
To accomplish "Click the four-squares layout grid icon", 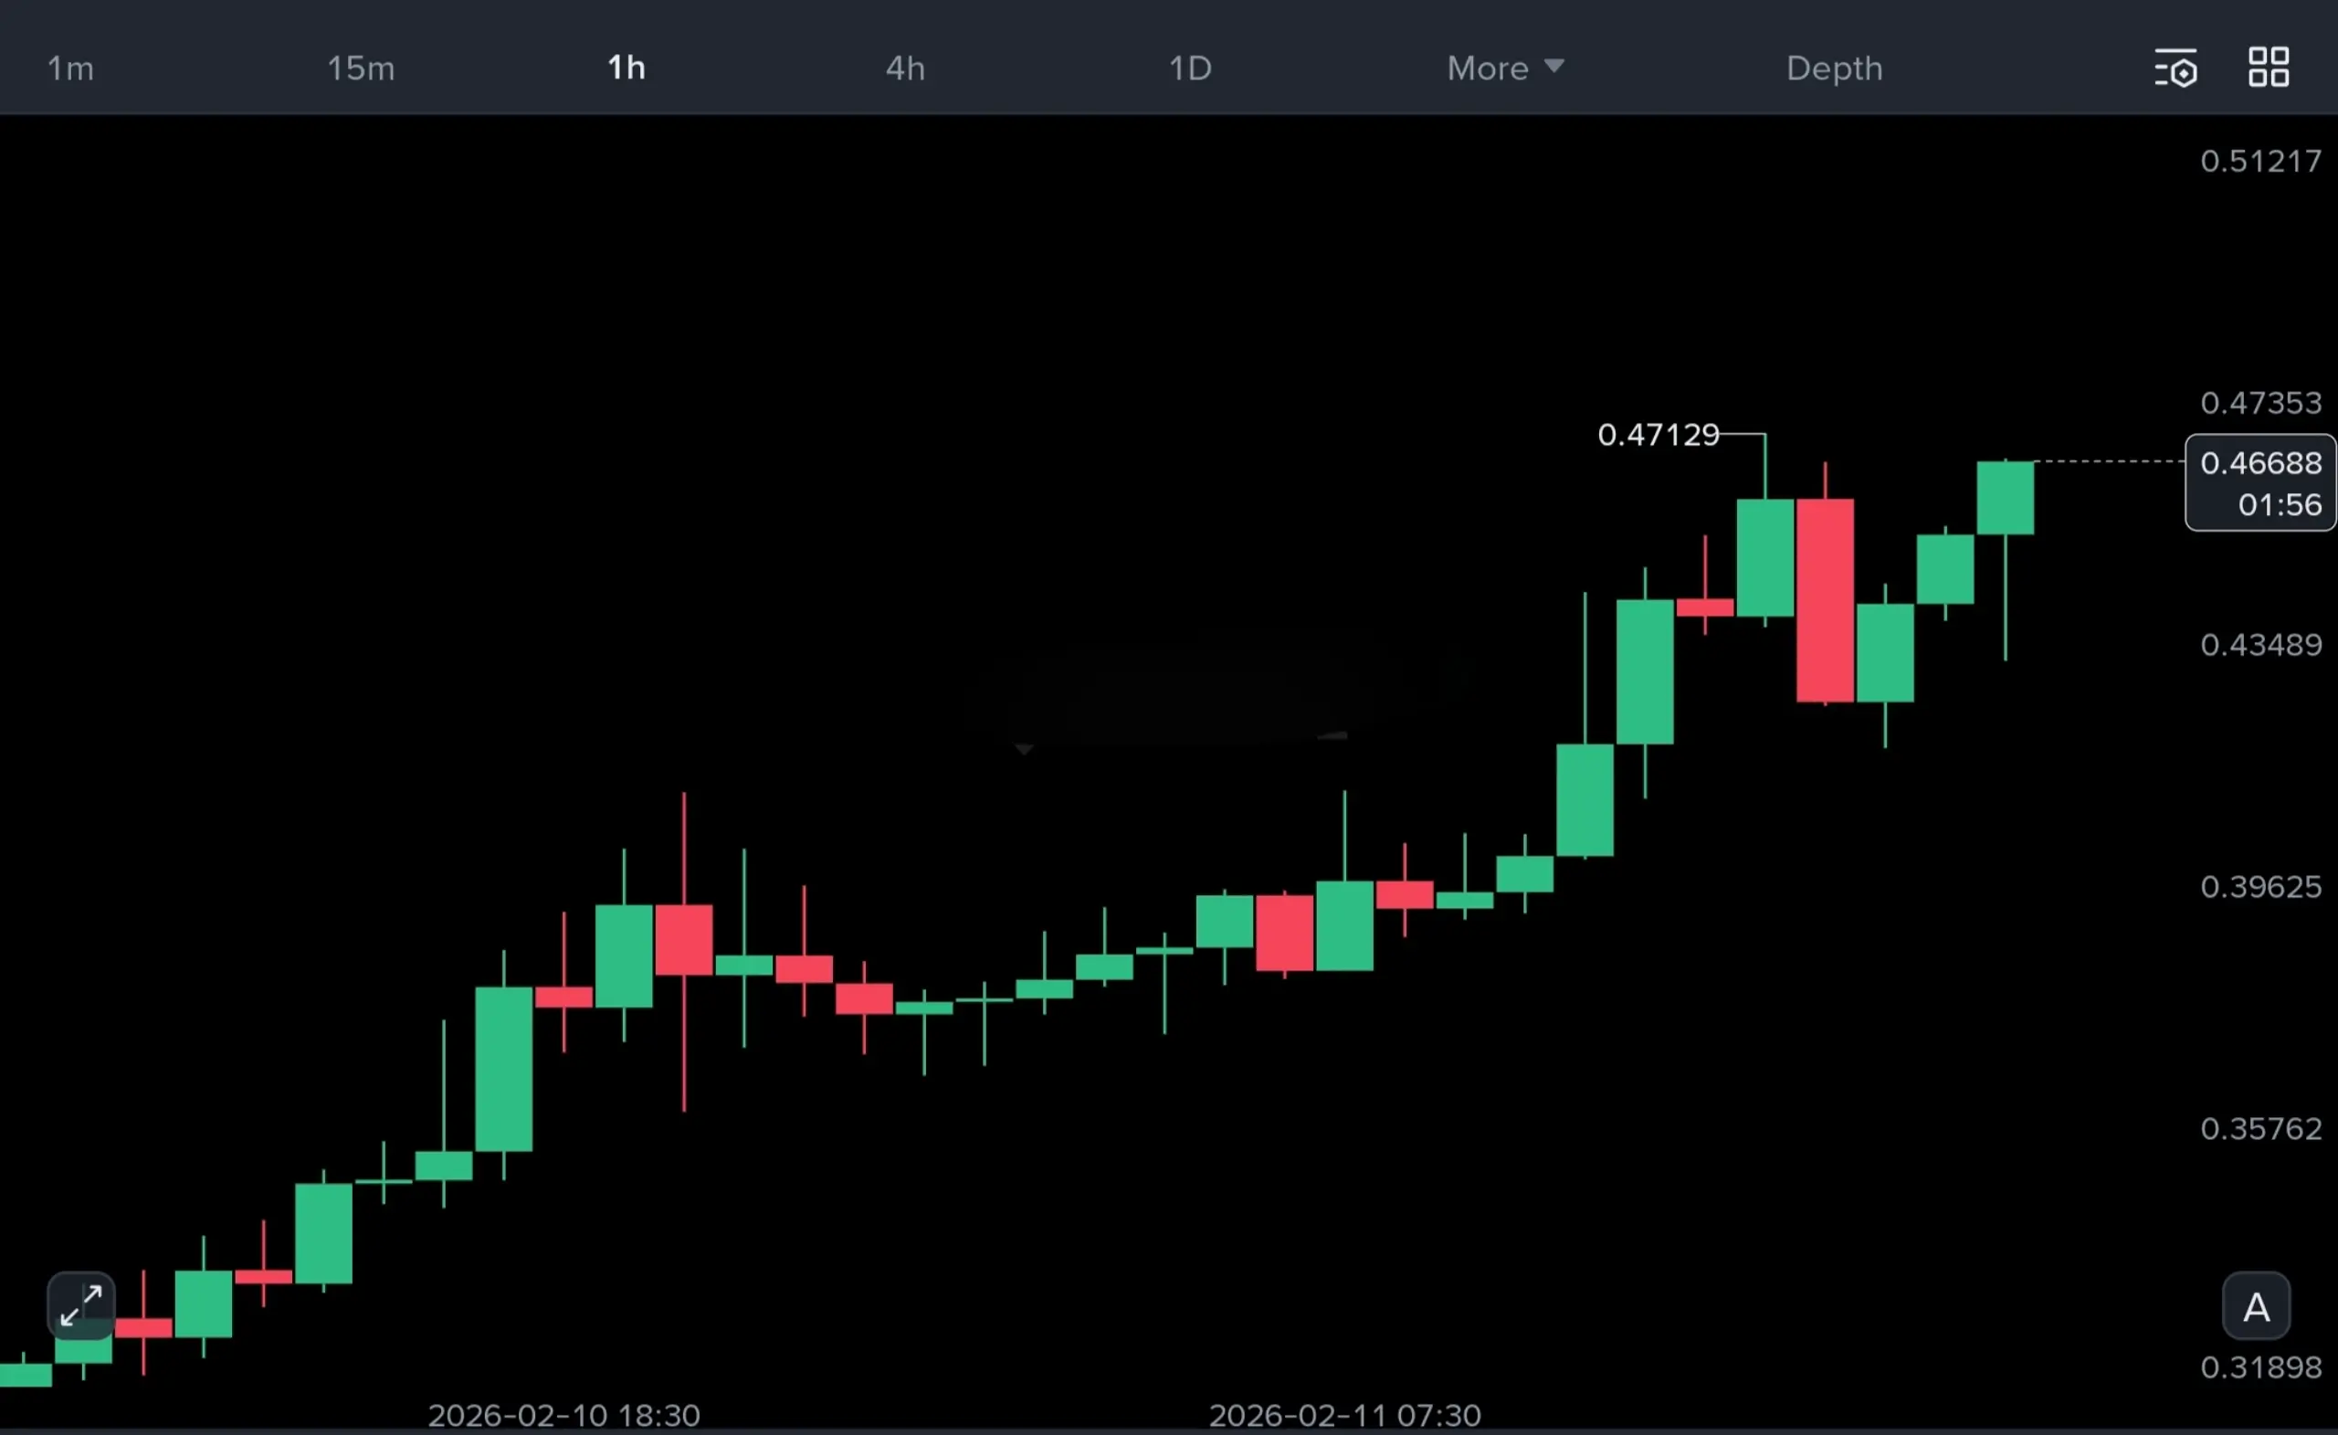I will click(2269, 68).
